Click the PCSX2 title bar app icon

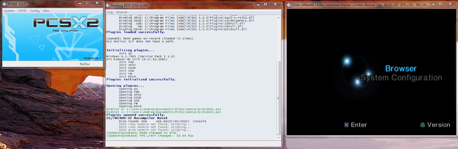4,4
